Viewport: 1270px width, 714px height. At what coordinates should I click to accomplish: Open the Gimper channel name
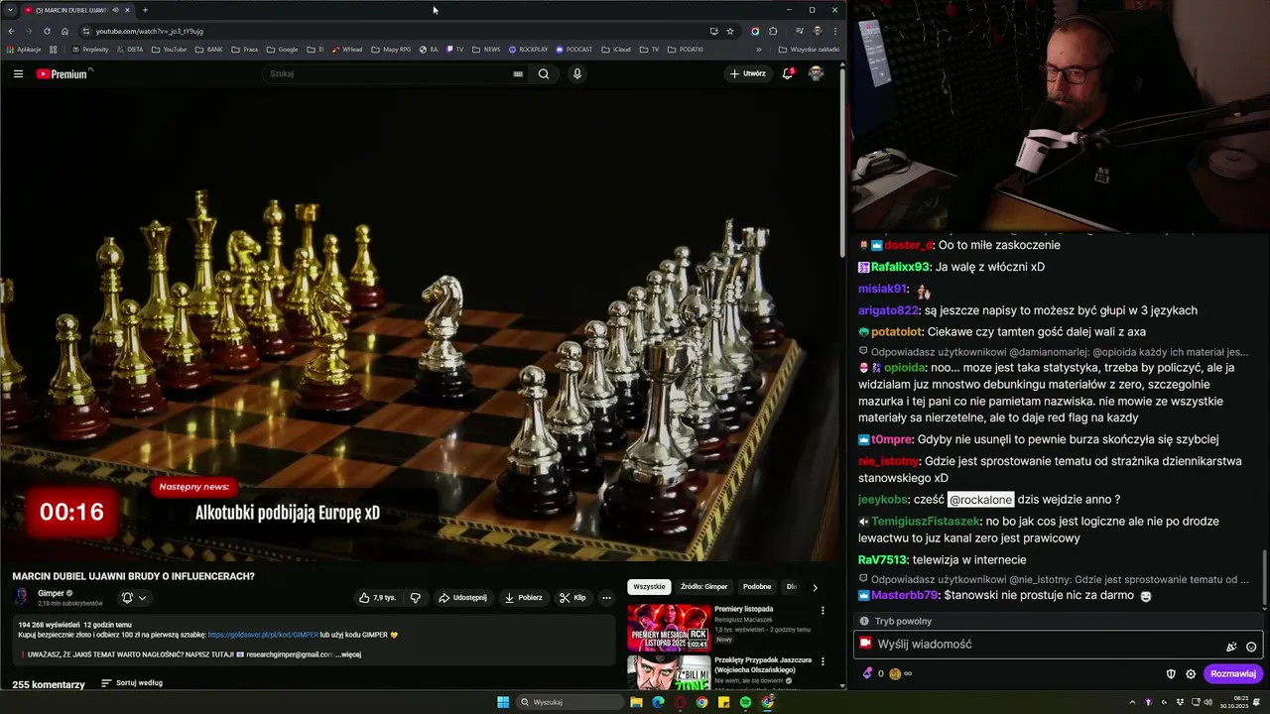coord(51,593)
